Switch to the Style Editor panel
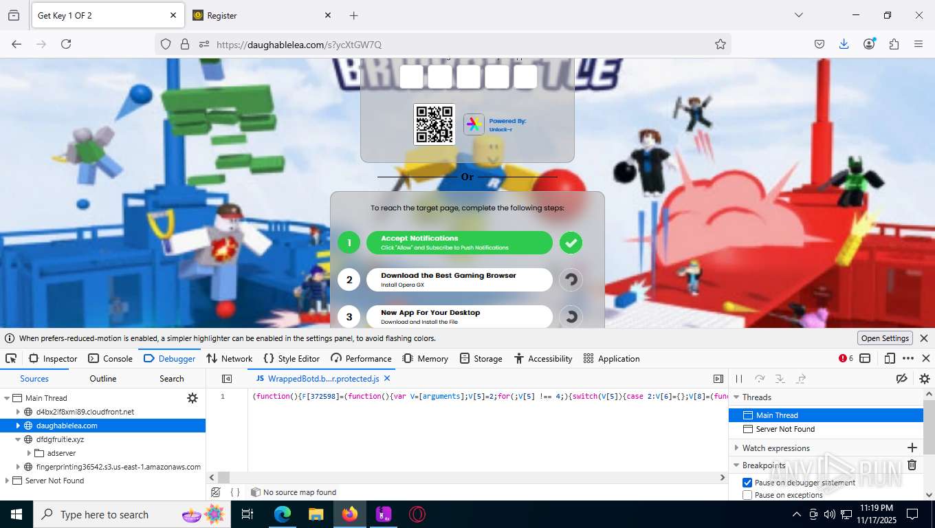 click(x=291, y=358)
